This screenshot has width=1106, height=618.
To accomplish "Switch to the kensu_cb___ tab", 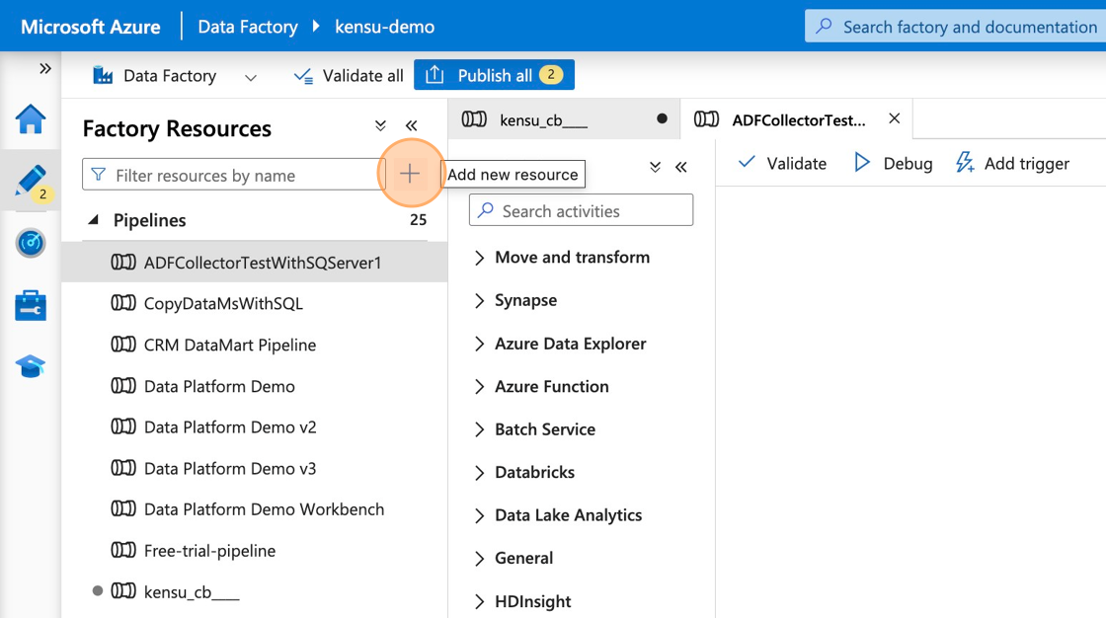I will pyautogui.click(x=564, y=119).
